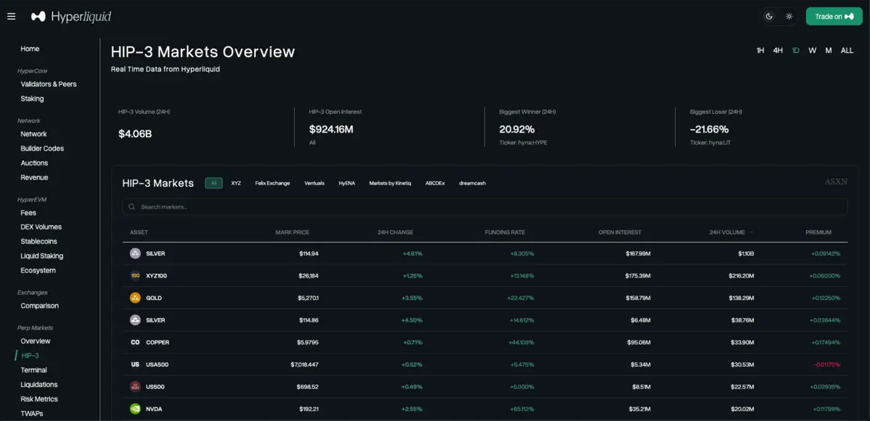Sort by 24H Volume column arrow
The image size is (870, 421).
coord(751,233)
